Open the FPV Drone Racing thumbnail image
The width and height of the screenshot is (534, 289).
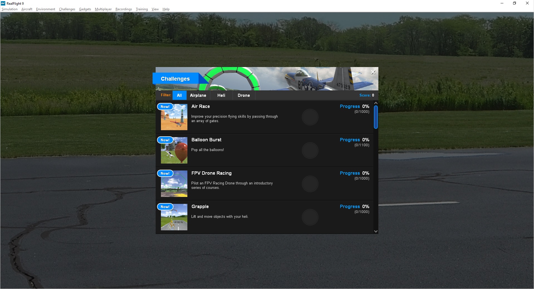[174, 184]
